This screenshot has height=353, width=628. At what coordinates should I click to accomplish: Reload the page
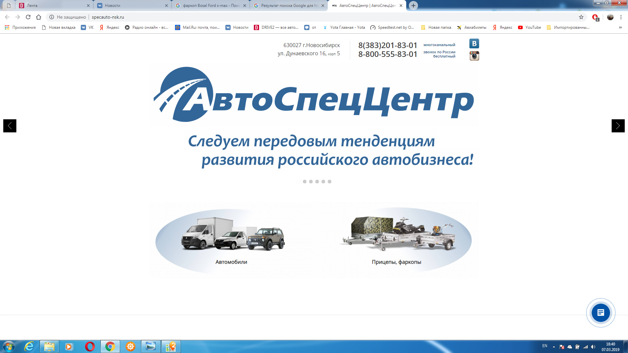(x=28, y=17)
